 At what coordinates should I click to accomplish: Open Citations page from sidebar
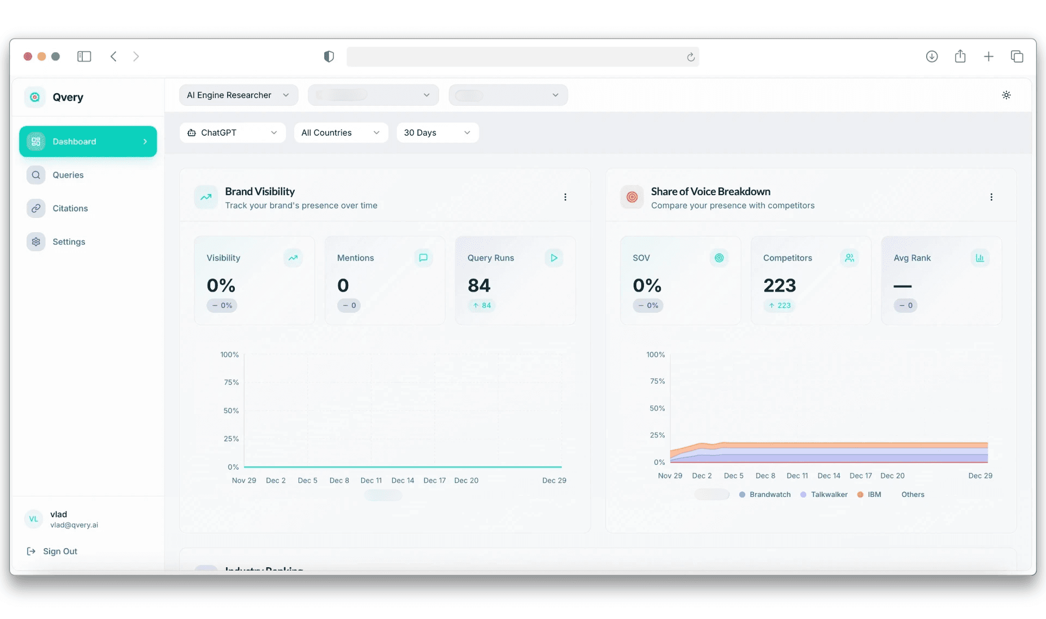[x=70, y=208]
